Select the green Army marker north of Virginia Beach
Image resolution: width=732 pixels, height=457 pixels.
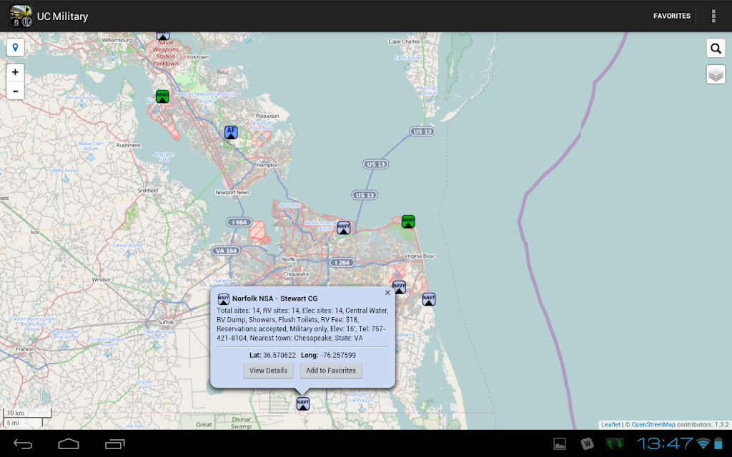pyautogui.click(x=408, y=221)
